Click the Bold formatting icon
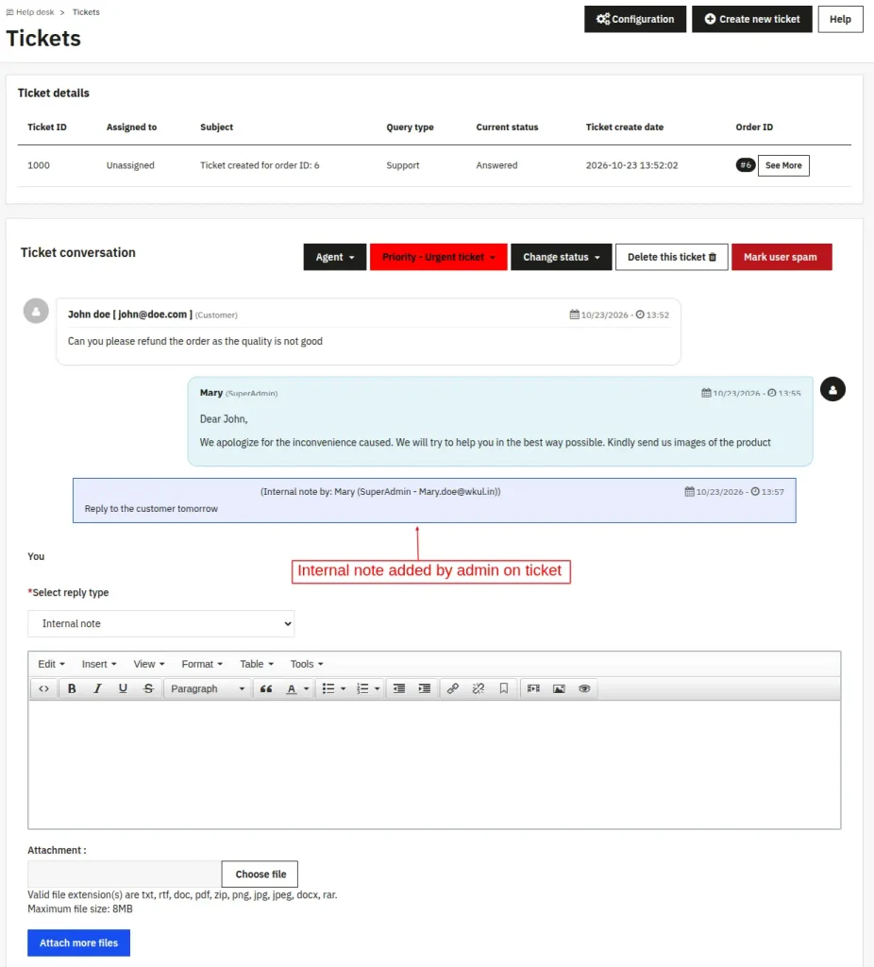 coord(72,688)
